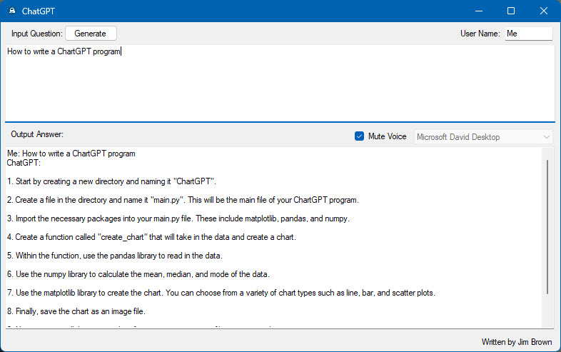
Task: Click step 8 about saving chart image
Action: coord(76,312)
